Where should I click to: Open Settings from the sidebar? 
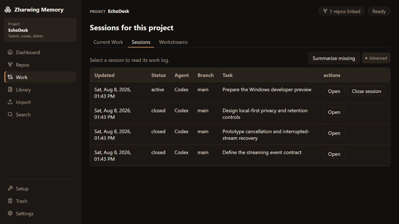[40, 213]
